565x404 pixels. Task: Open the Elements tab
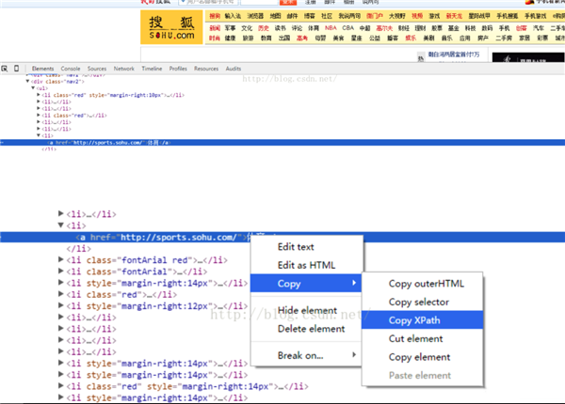[x=42, y=69]
